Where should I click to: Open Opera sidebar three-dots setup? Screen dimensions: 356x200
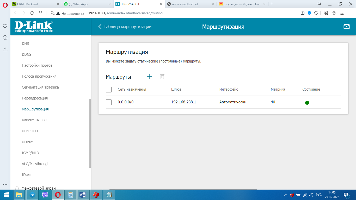coord(5,184)
